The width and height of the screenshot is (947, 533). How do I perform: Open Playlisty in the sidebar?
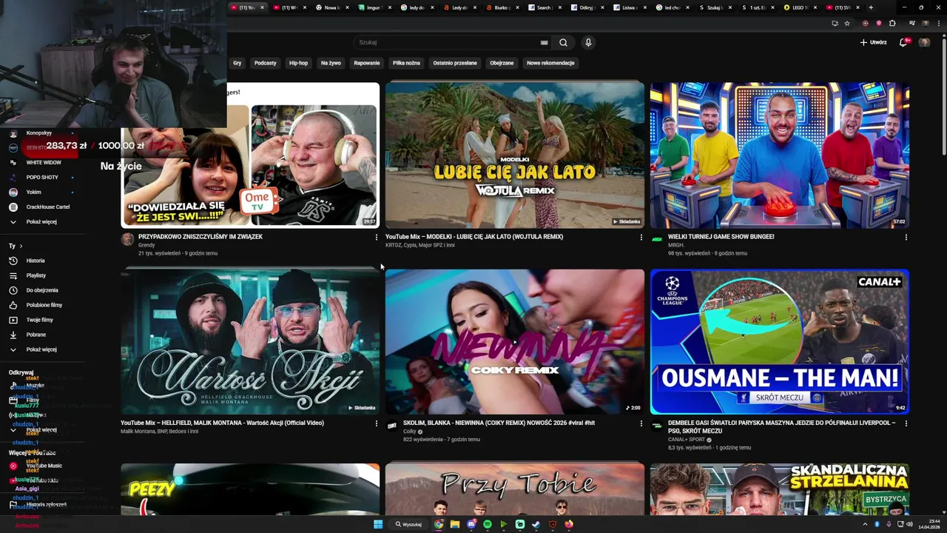36,275
